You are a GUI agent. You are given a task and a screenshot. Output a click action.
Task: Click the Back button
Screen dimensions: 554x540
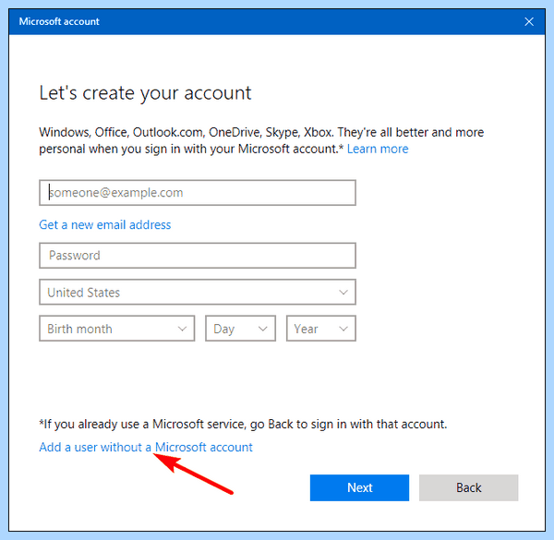click(x=468, y=487)
